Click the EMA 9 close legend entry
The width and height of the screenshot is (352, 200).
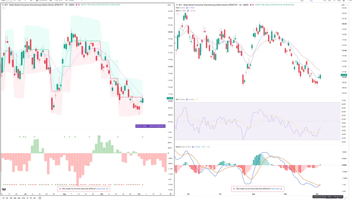pos(180,8)
